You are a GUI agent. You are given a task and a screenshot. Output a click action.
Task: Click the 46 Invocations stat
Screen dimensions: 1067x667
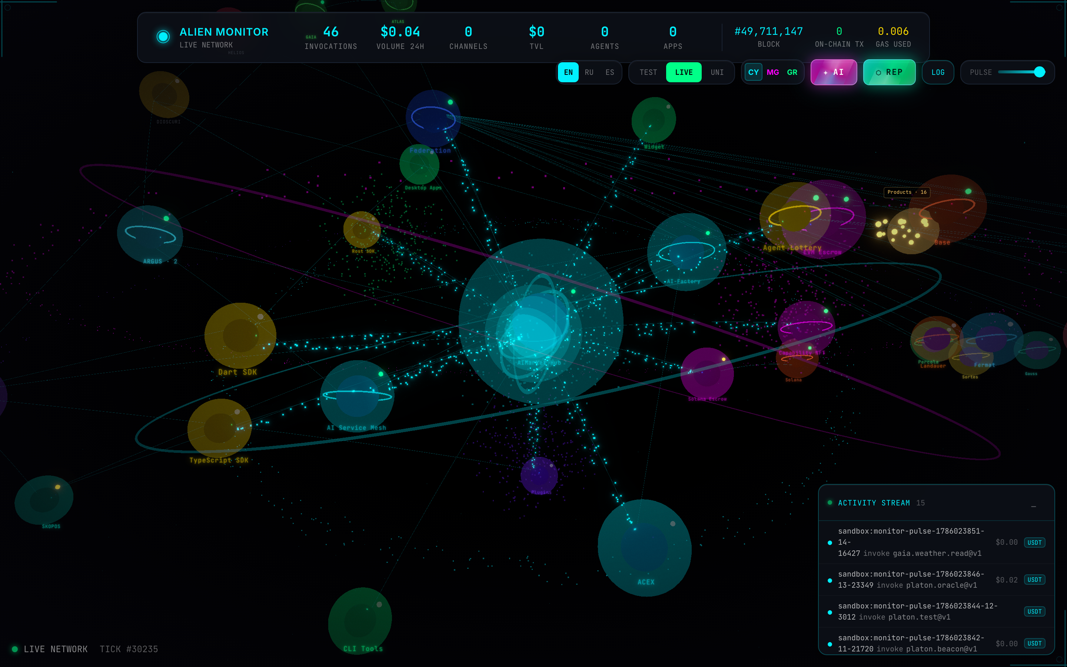coord(331,37)
